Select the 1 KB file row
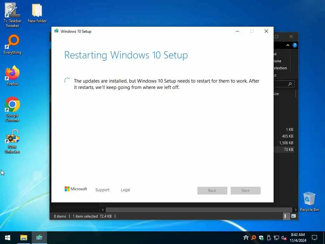Image resolution: width=325 pixels, height=244 pixels. point(284,130)
